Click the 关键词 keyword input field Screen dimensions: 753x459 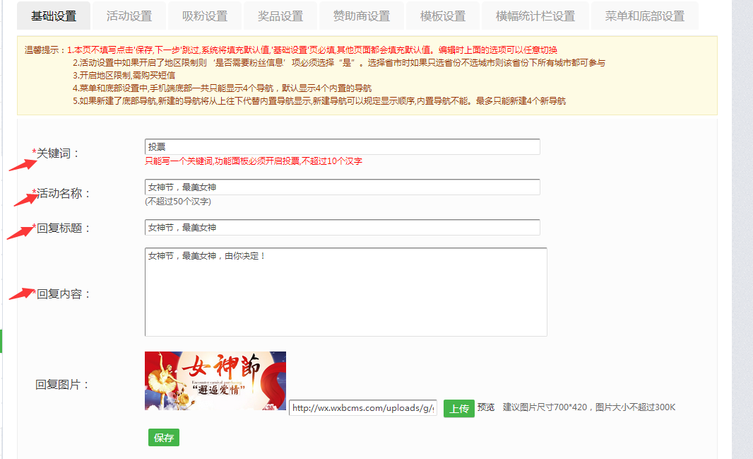coord(343,147)
